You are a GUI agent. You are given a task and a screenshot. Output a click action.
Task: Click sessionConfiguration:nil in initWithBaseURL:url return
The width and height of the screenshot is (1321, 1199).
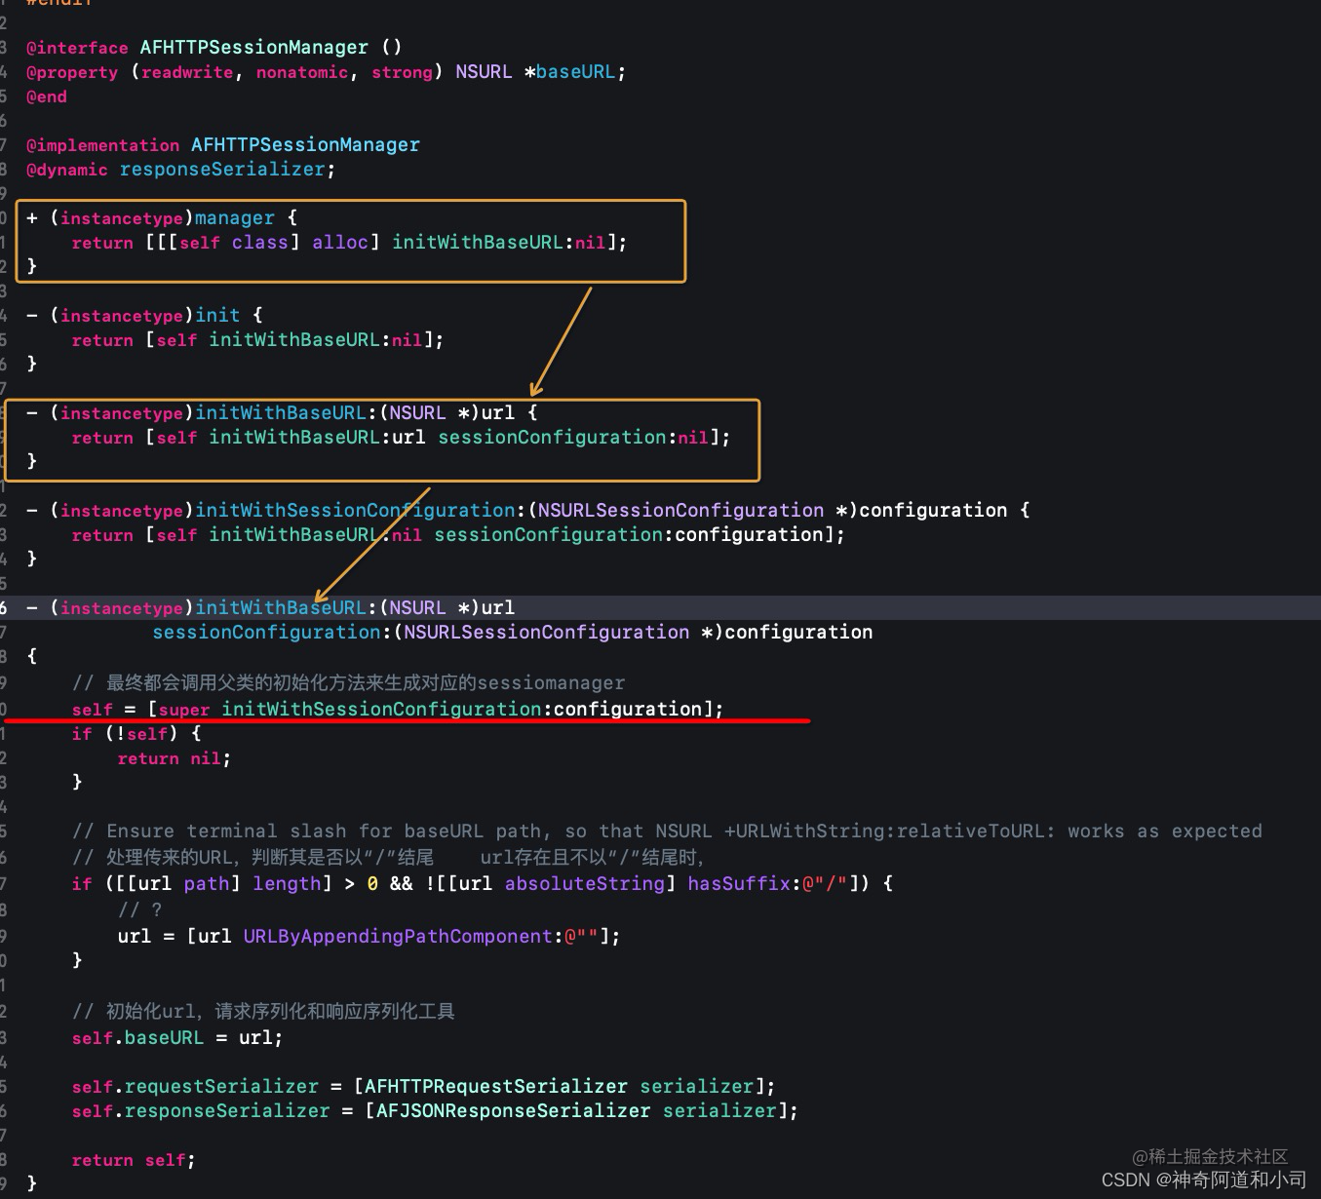tap(573, 438)
